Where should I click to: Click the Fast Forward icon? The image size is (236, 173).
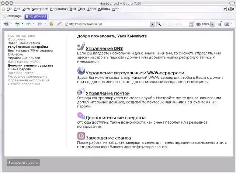40,24
